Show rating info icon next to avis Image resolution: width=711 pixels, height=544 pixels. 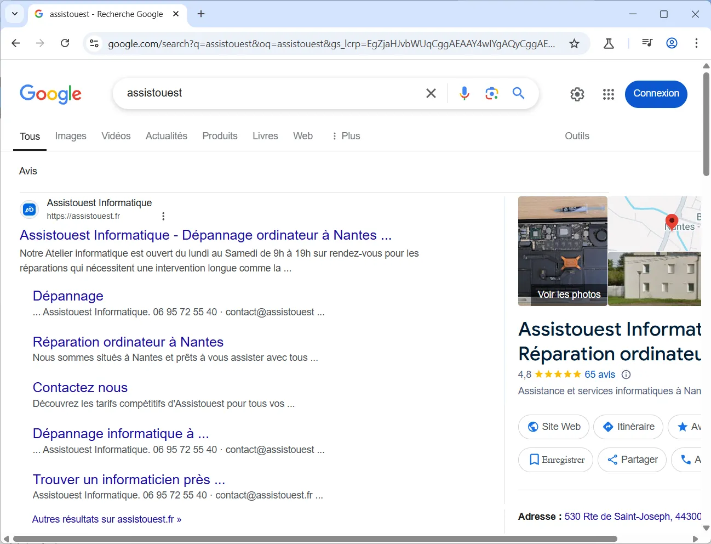pyautogui.click(x=626, y=375)
